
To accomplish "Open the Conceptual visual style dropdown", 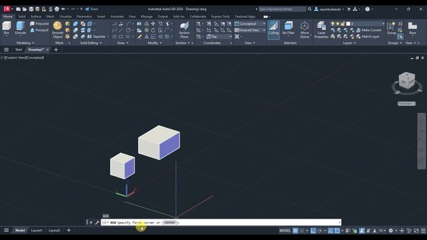I will [x=250, y=24].
